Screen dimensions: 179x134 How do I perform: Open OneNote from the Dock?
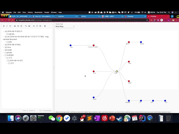(x=97, y=118)
